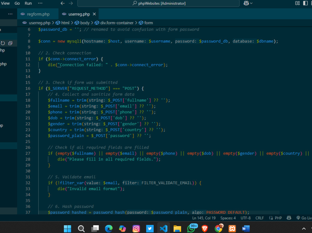312x233 pixels.
Task: Open Google Chrome from taskbar
Action: click(219, 228)
